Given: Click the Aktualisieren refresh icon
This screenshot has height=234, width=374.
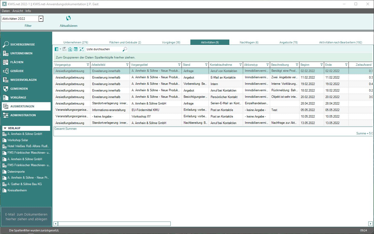Looking at the screenshot, I should [x=68, y=18].
